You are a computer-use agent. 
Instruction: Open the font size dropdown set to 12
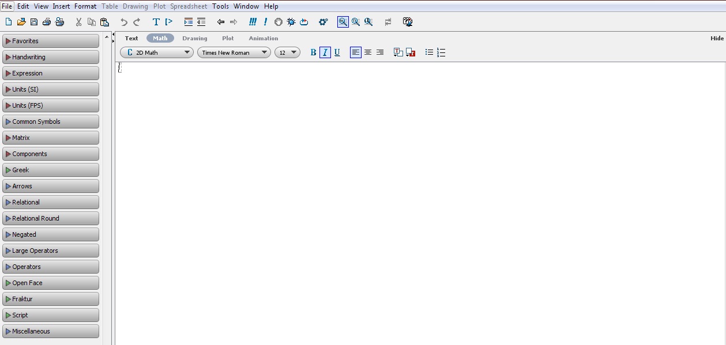point(287,52)
